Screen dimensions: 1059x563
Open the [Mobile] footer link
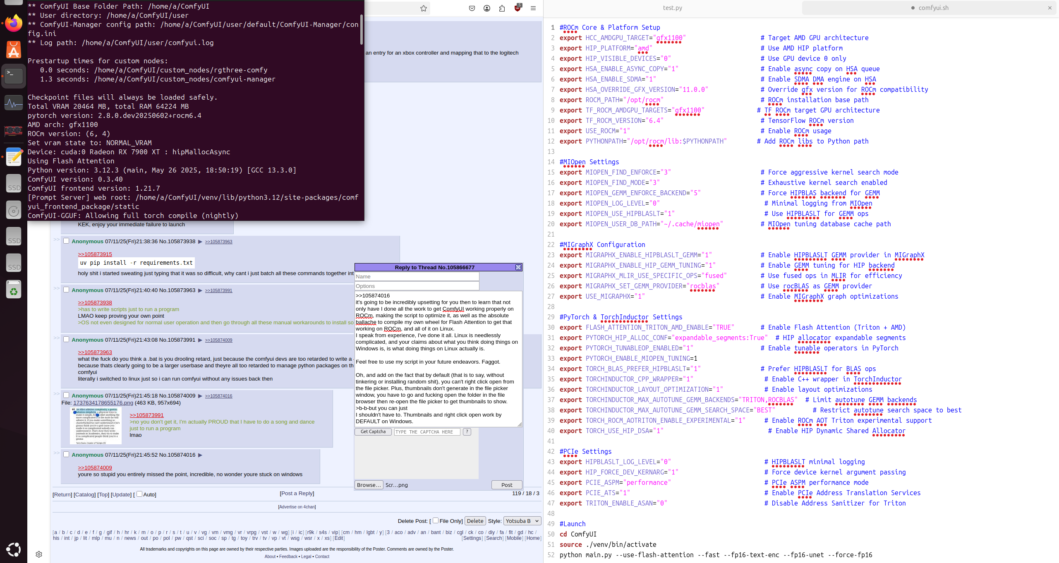514,538
